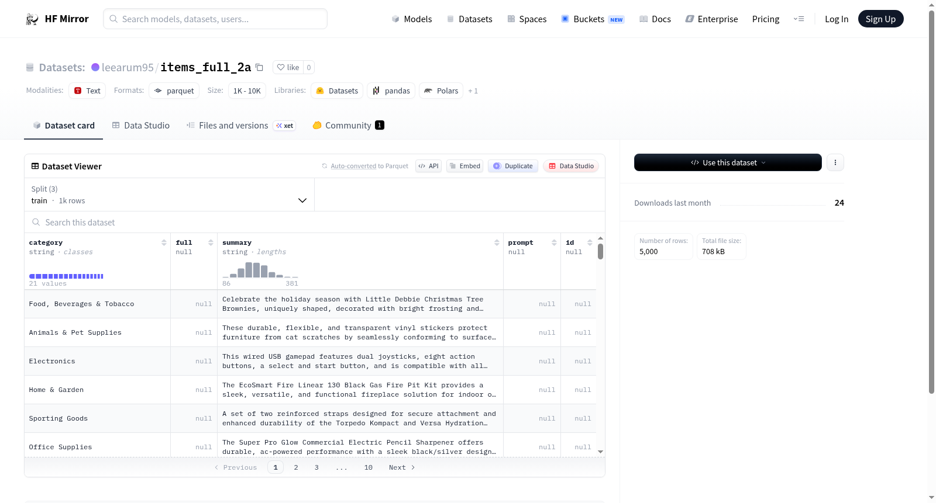This screenshot has height=503, width=936.
Task: Click the table scrollbar's down arrow
Action: click(600, 452)
